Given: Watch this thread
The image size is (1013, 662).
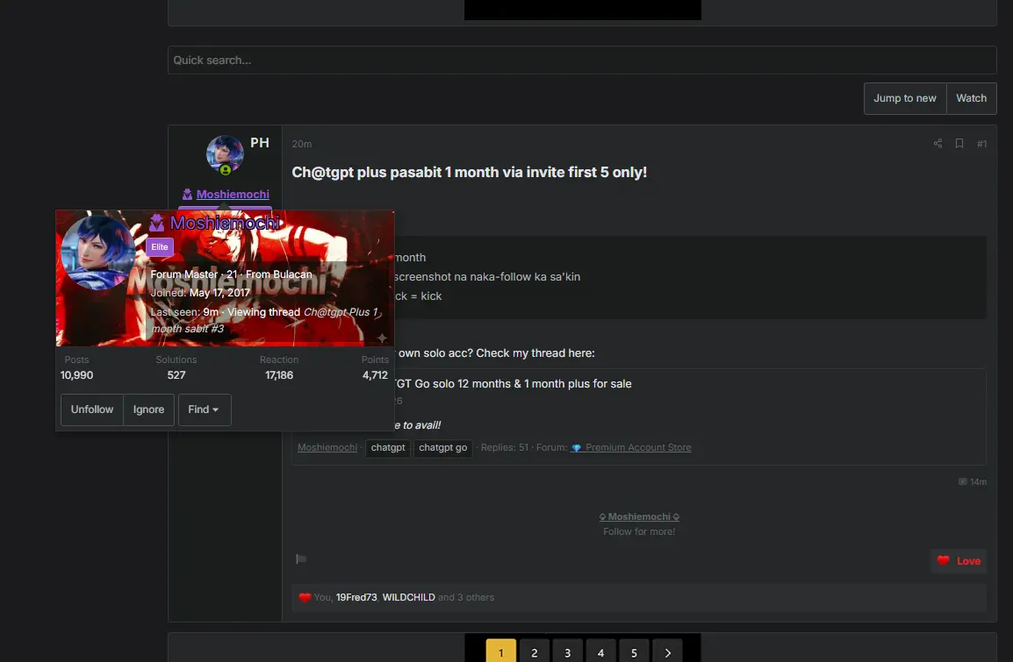Looking at the screenshot, I should [971, 98].
